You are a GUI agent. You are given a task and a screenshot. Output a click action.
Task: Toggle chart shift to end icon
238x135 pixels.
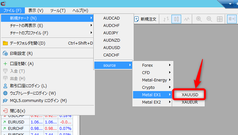point(232,19)
